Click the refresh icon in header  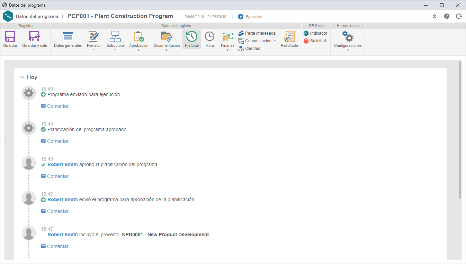coord(459,16)
